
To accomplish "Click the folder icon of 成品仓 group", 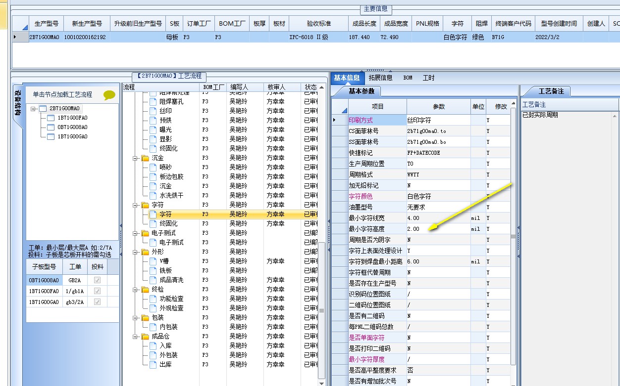I will (145, 336).
